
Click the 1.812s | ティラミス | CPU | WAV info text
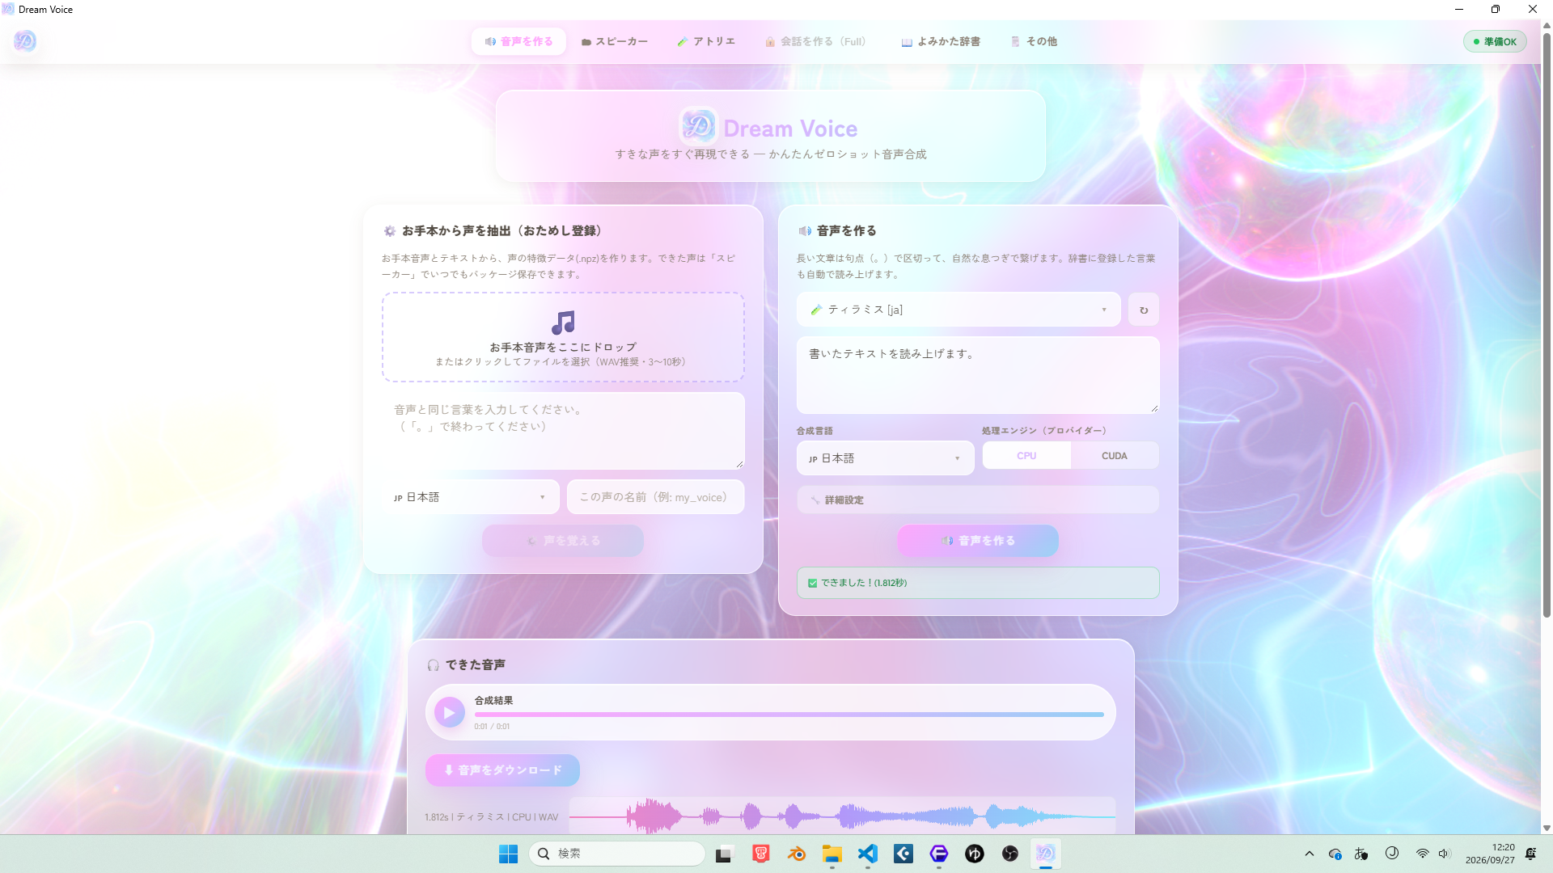tap(492, 817)
